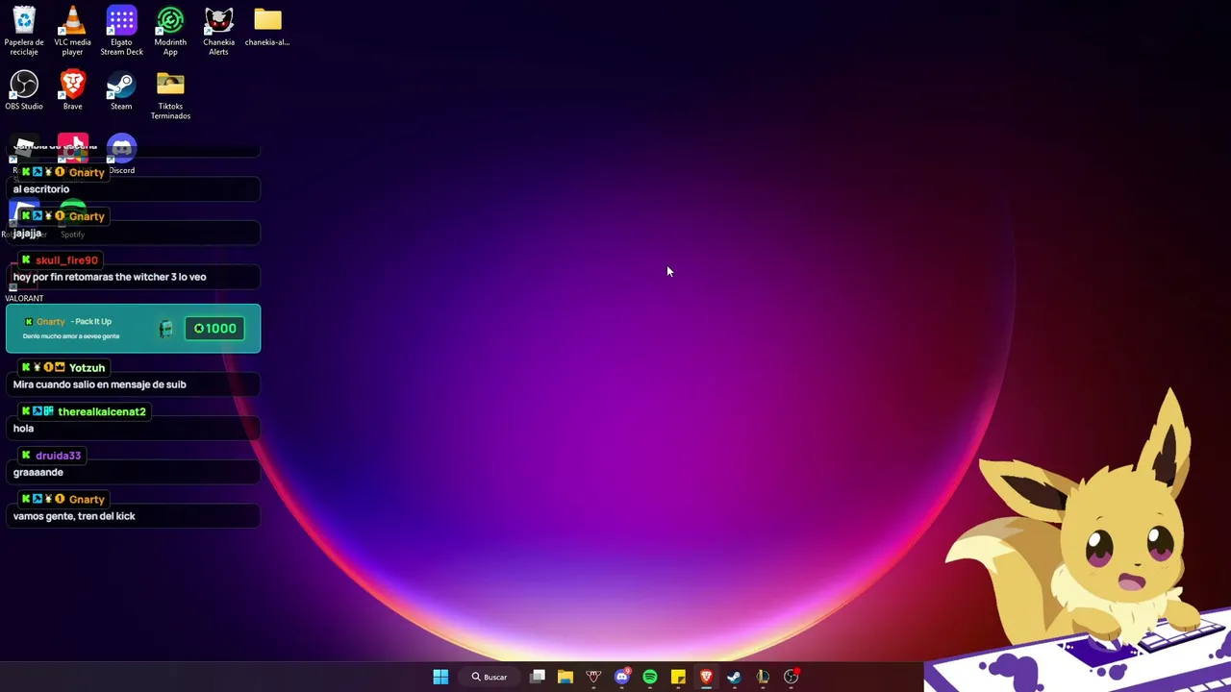Select the Discord desktop shortcut
Image resolution: width=1231 pixels, height=692 pixels.
point(121,156)
